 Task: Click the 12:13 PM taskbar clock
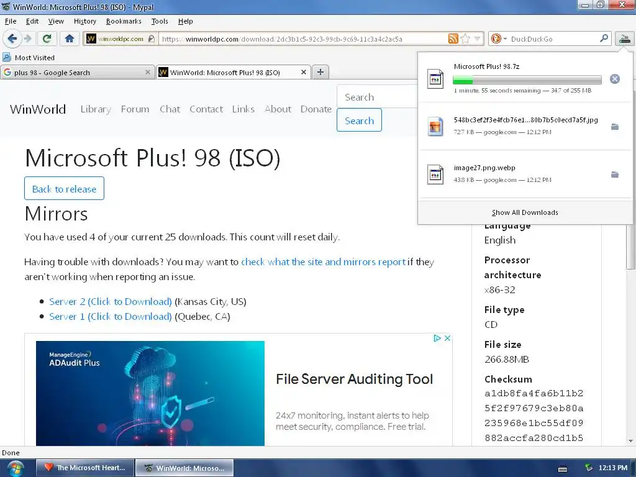click(613, 468)
